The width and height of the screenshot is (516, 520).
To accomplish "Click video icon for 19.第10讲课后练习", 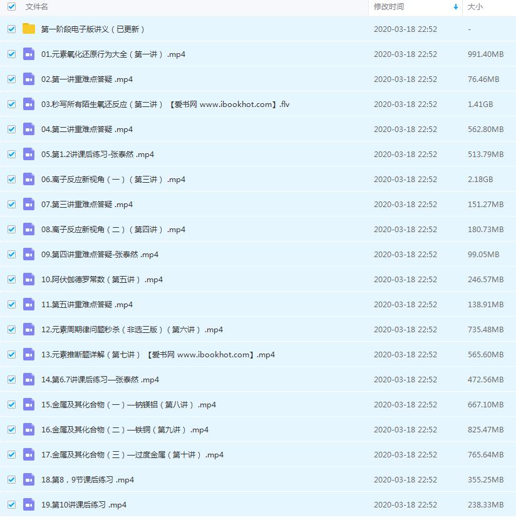I will tap(29, 505).
